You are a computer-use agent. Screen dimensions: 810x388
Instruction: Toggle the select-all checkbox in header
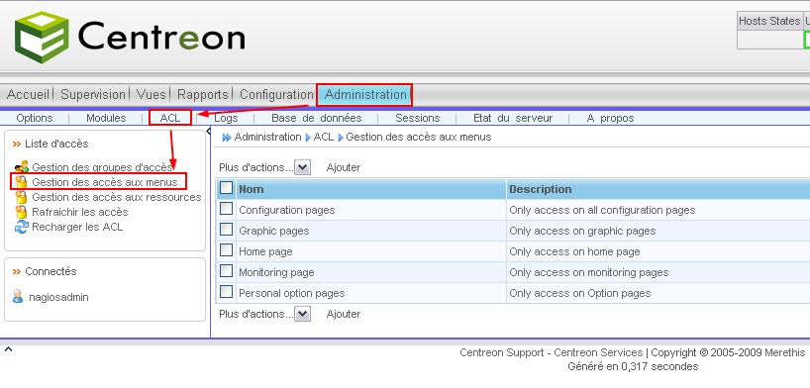pos(226,187)
